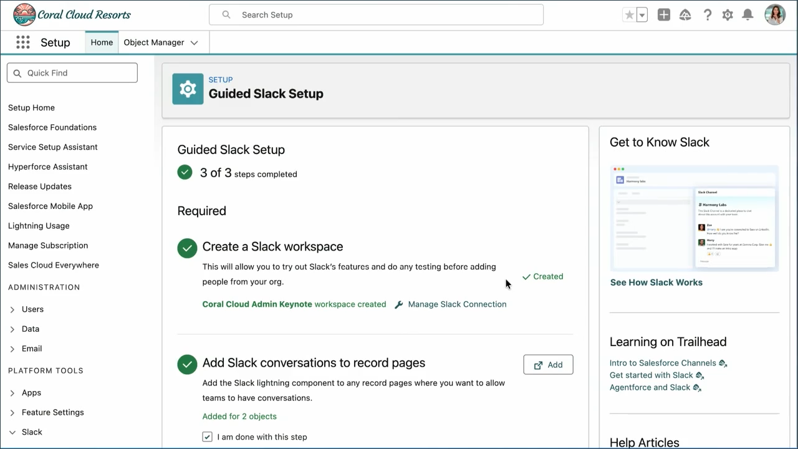
Task: Open the Trailhead guidance icon
Action: [685, 15]
